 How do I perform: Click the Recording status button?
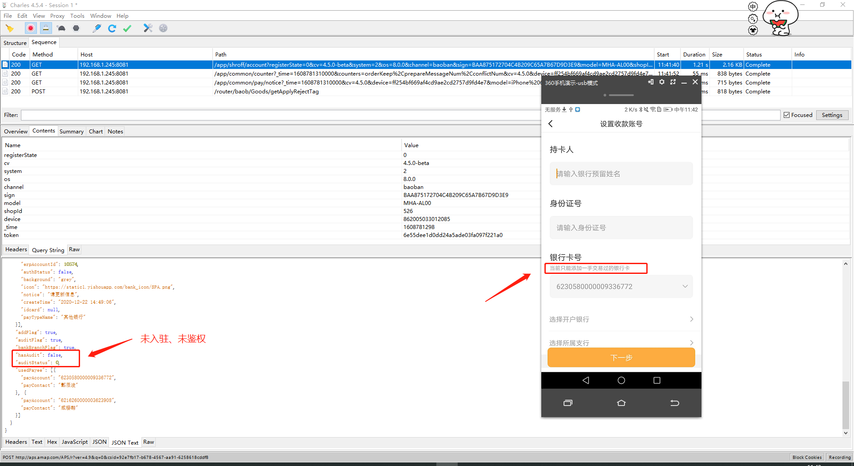[x=839, y=457]
